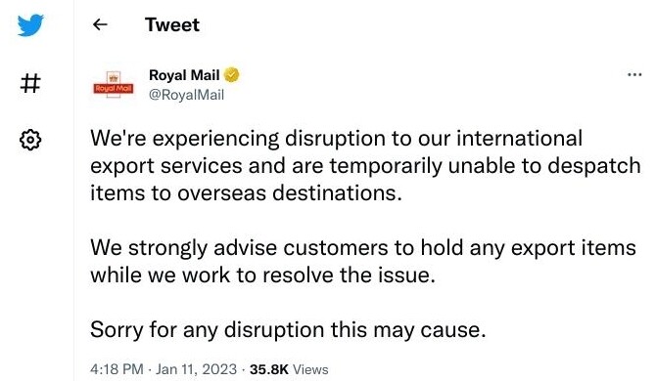Open the Explore hashtag icon
Screen dimensions: 656x381
pos(30,83)
